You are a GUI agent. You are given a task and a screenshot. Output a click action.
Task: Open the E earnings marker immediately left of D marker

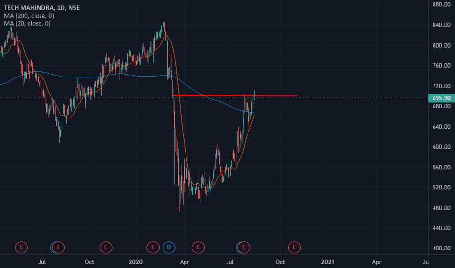click(x=153, y=247)
